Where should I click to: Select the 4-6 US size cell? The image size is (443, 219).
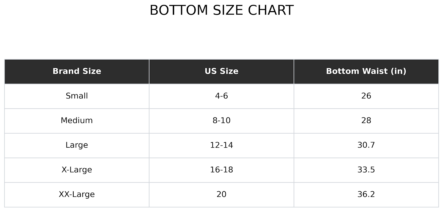[221, 96]
